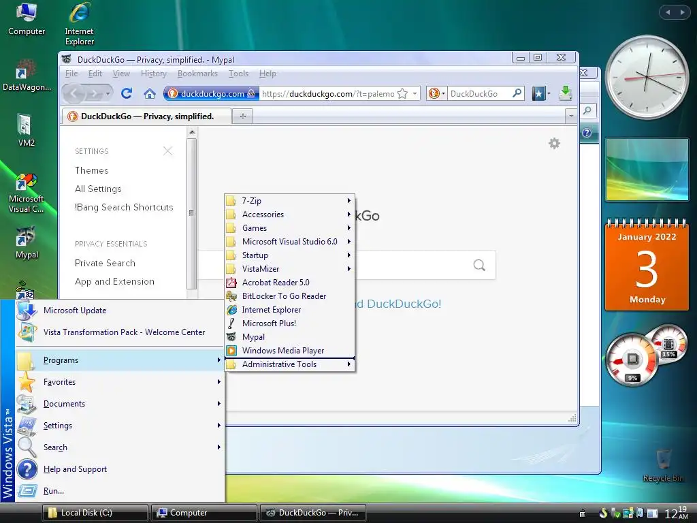The image size is (697, 523).
Task: Open the Computer desktop icon
Action: click(x=27, y=18)
